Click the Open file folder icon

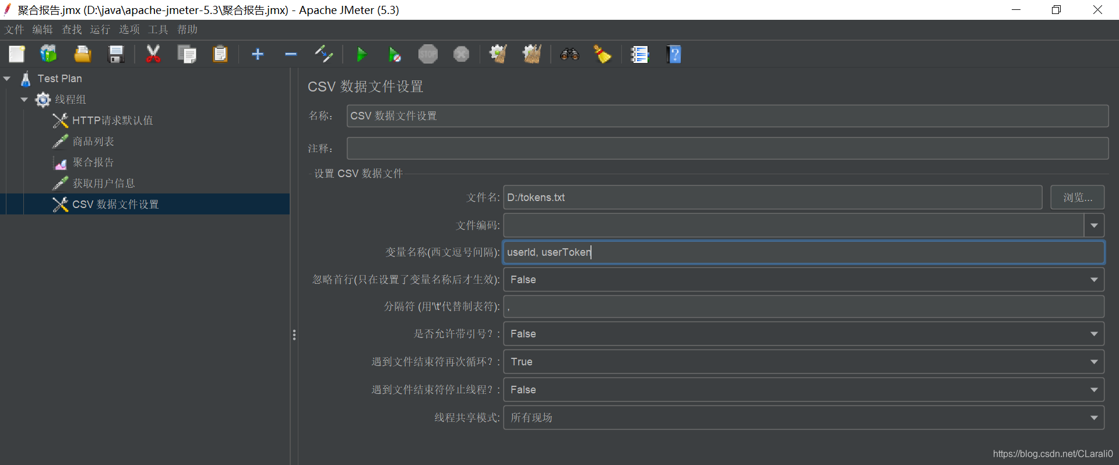(82, 54)
